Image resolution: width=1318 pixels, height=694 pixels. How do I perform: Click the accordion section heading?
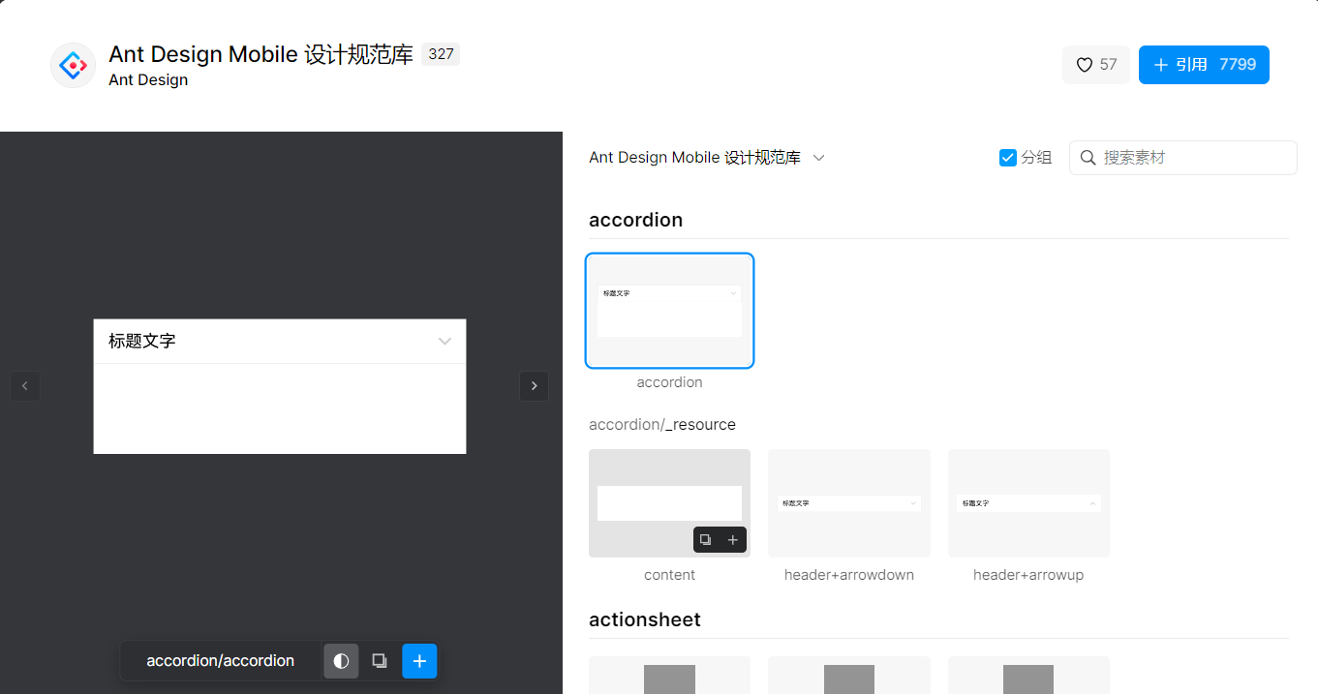635,220
